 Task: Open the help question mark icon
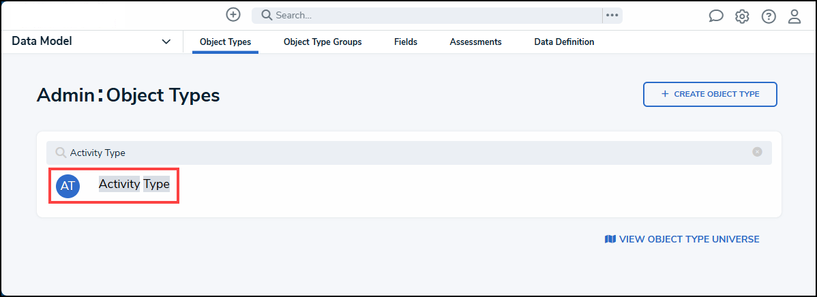point(769,16)
